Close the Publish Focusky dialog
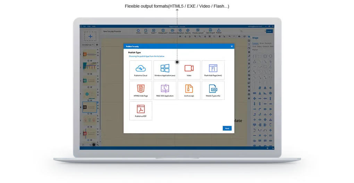Screen dimensions: 354x183 231,46
